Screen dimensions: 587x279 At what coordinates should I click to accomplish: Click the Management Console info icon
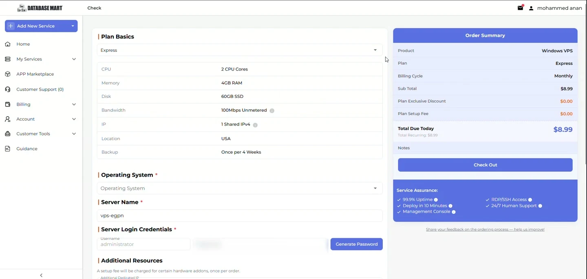point(454,212)
